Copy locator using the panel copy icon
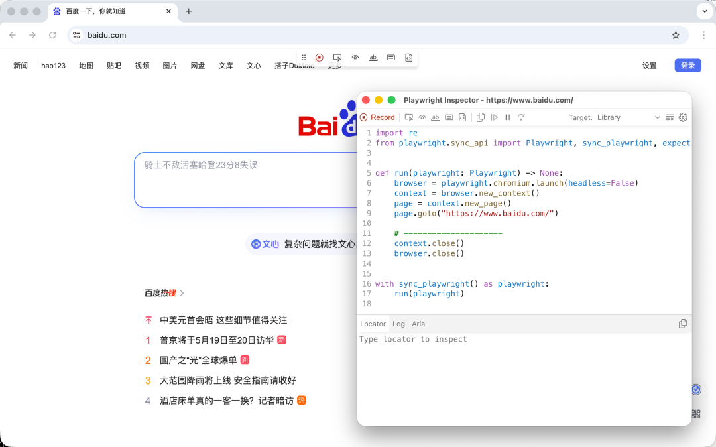Viewport: 716px width, 447px height. click(x=683, y=324)
